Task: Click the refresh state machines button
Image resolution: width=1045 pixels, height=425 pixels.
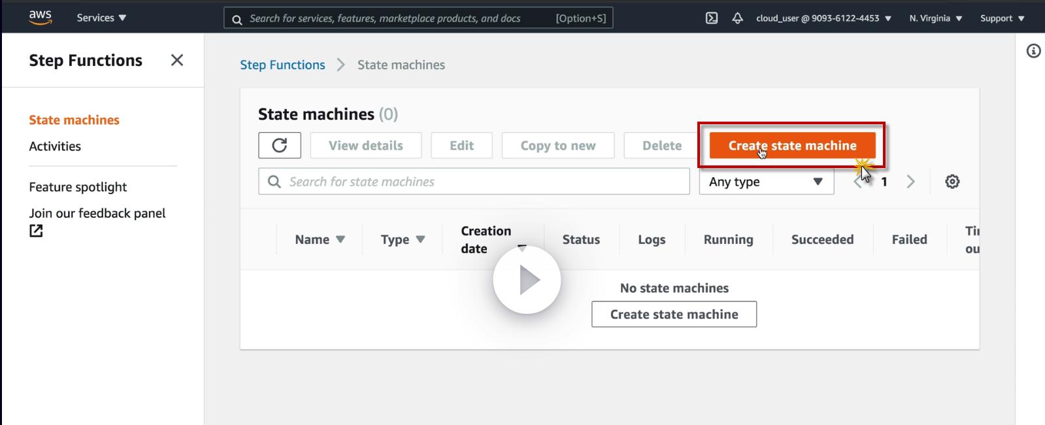Action: [x=280, y=145]
